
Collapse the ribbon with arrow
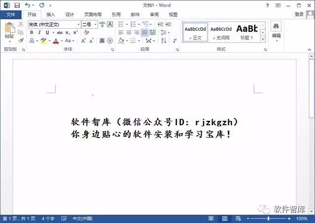310,50
